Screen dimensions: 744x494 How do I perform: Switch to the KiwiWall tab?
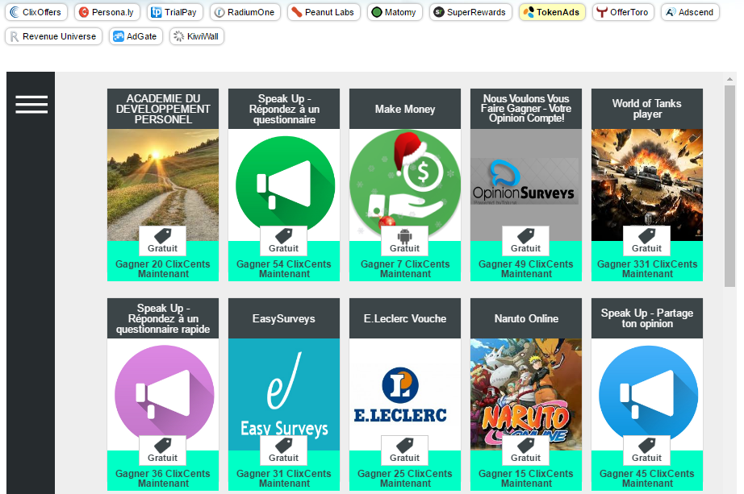196,36
